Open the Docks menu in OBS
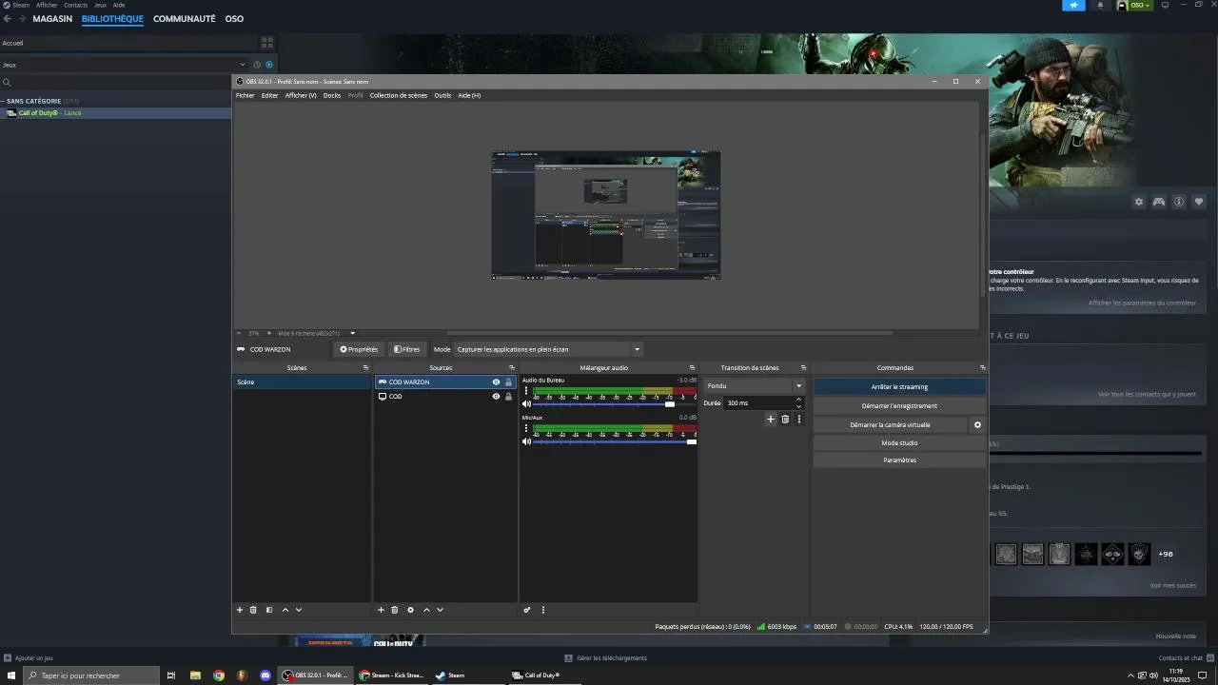This screenshot has width=1218, height=685. pos(332,95)
